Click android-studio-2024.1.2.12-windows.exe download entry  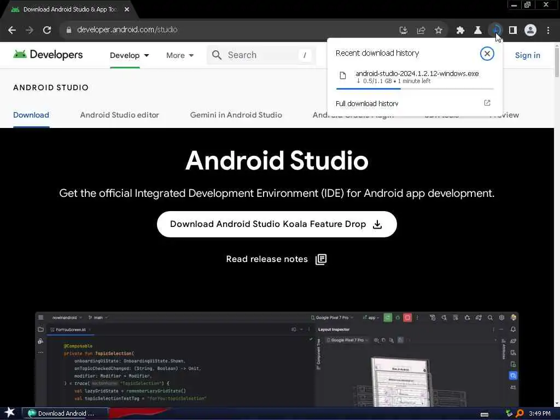tap(415, 77)
